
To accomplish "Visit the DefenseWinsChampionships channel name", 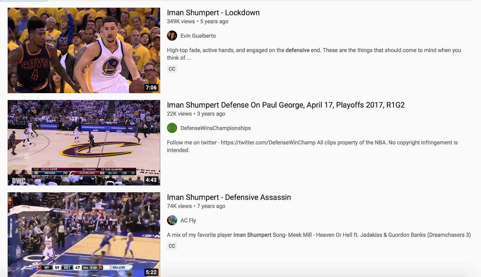I will (x=216, y=128).
